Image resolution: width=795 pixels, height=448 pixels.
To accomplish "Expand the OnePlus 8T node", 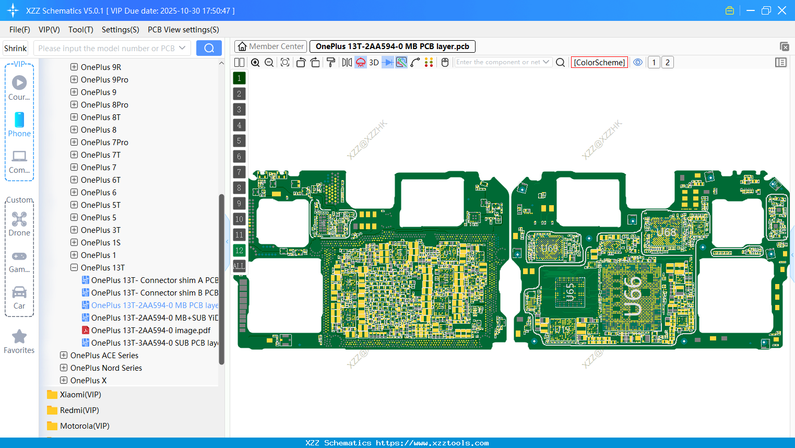I will 74,117.
